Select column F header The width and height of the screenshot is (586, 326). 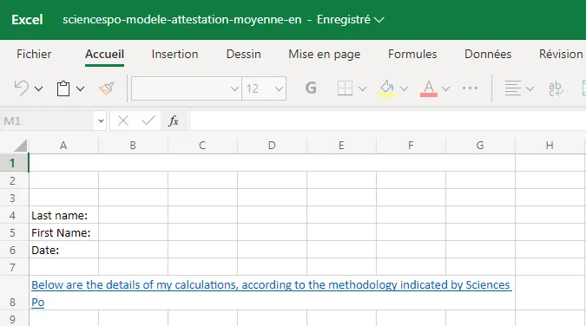[x=412, y=146]
